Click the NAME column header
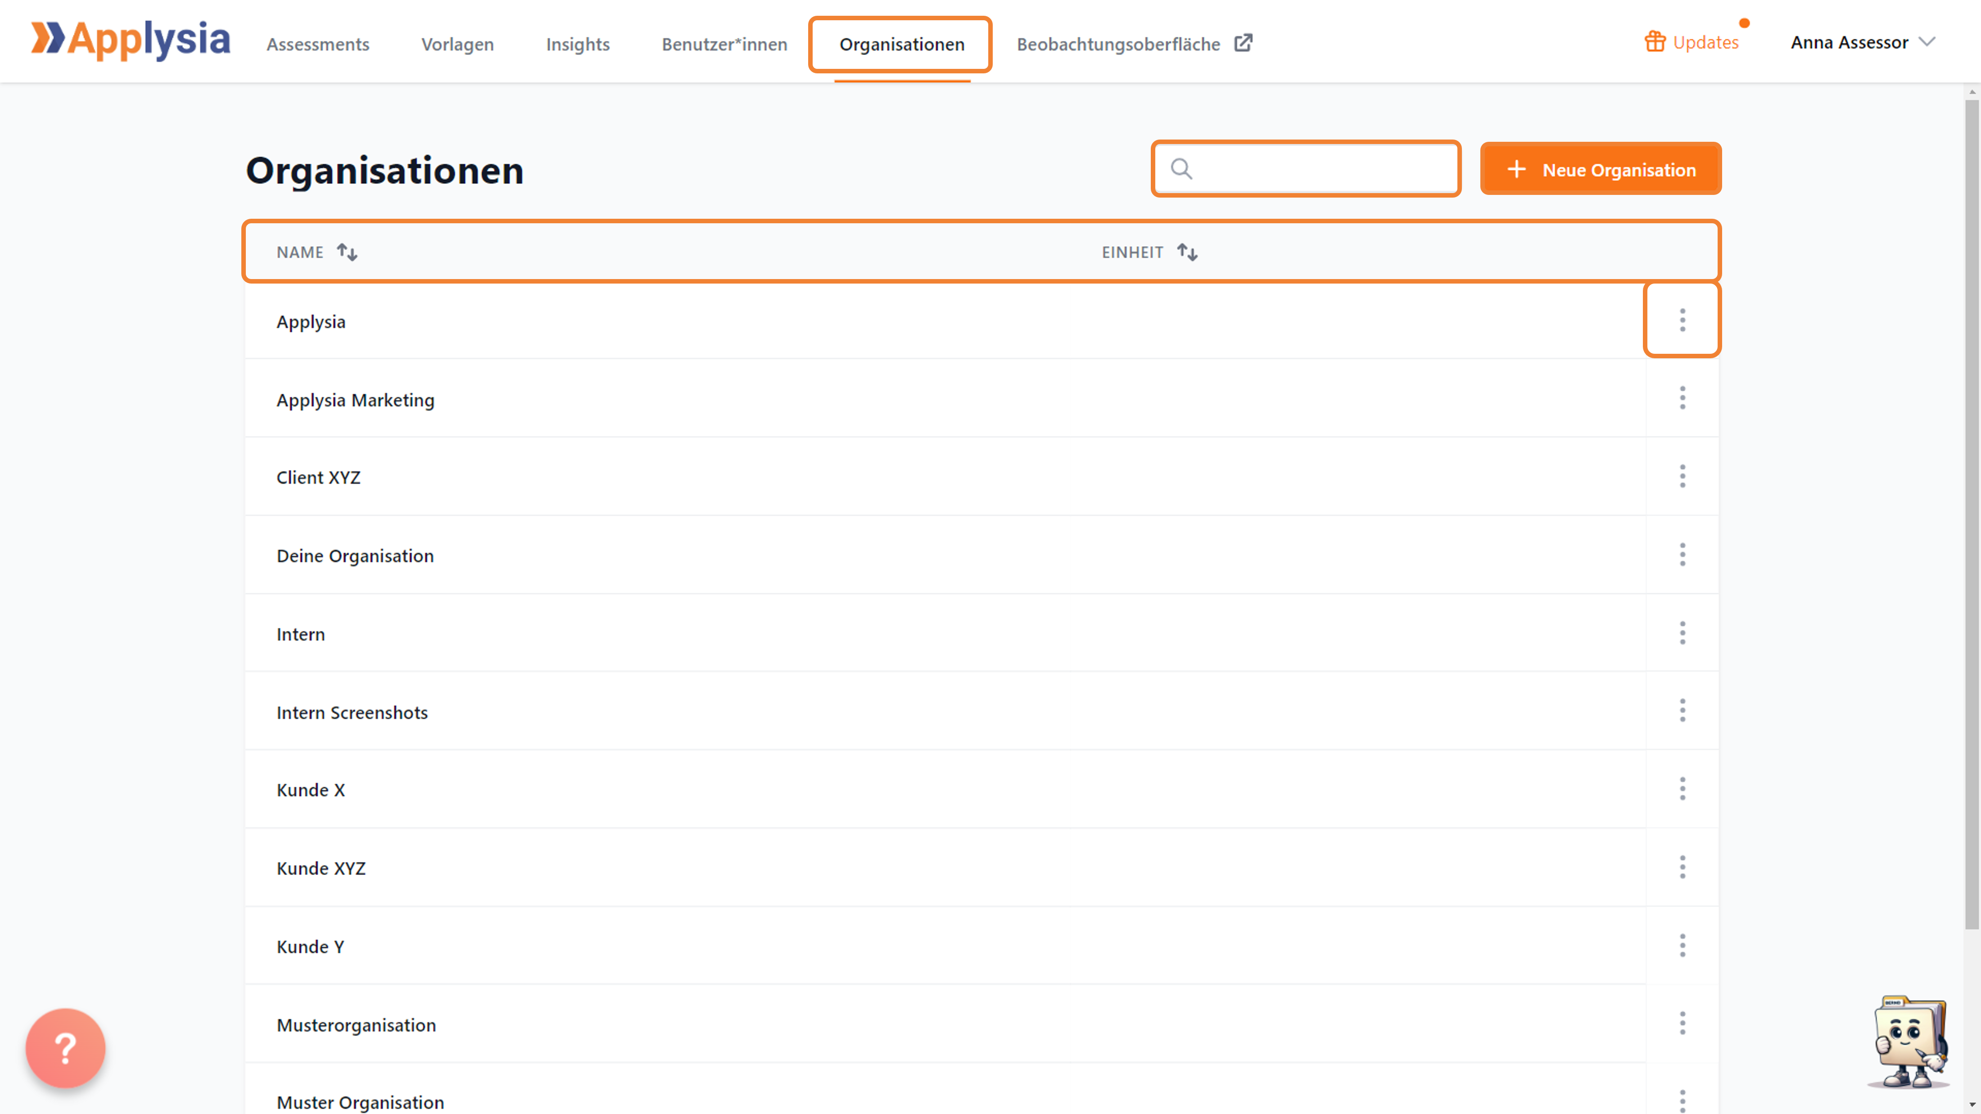 (x=300, y=252)
